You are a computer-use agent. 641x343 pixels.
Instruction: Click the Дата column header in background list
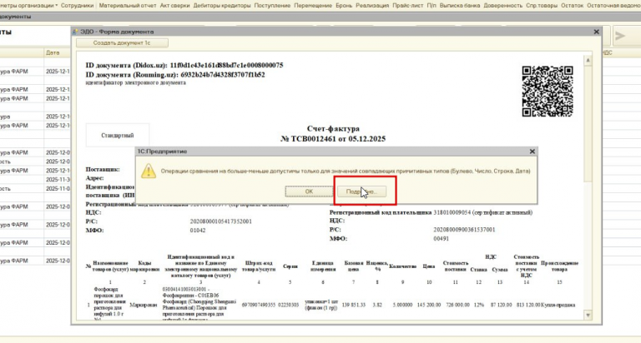(53, 53)
